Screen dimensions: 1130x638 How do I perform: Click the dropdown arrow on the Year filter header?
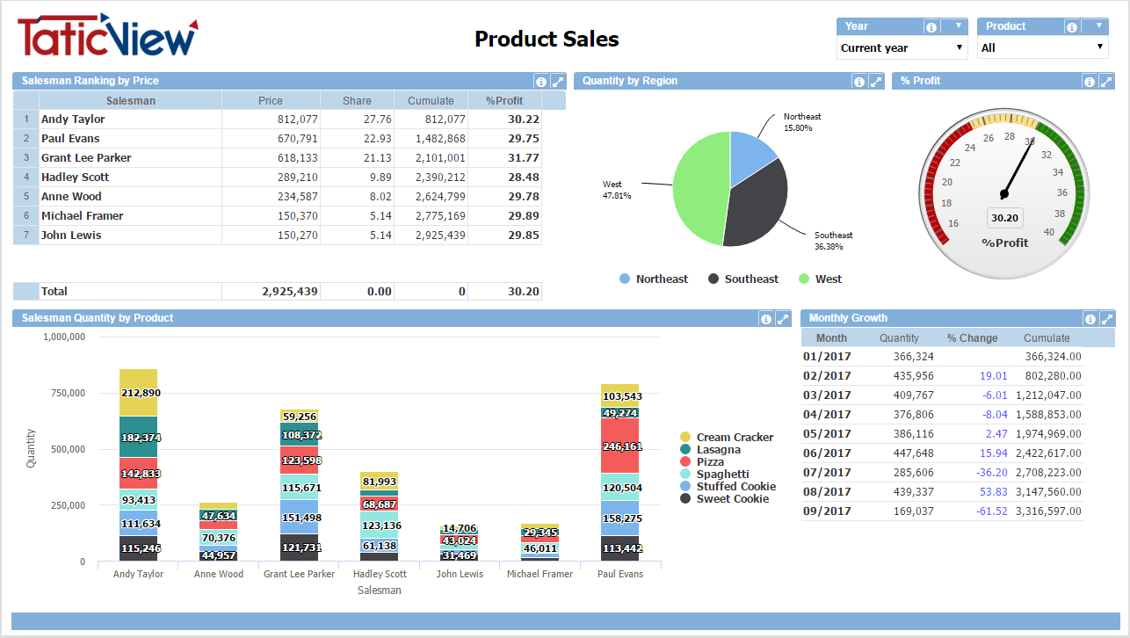click(x=957, y=25)
